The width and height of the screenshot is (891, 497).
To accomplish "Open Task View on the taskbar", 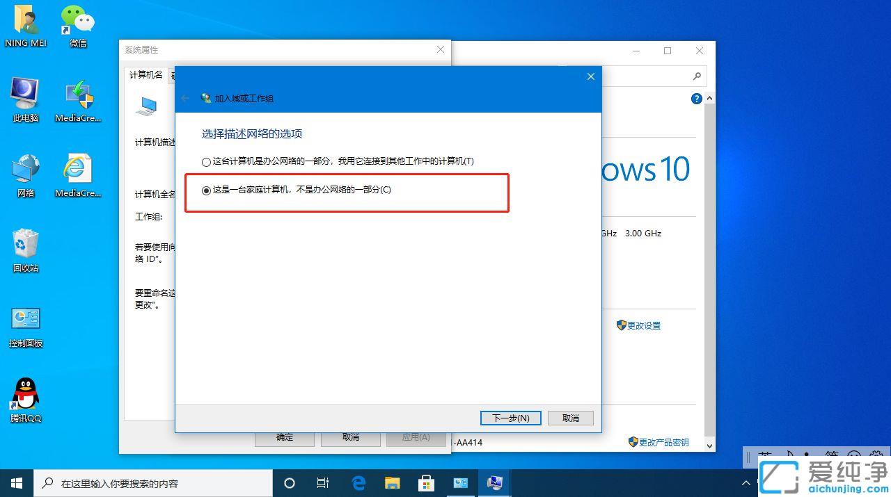I will coord(322,482).
